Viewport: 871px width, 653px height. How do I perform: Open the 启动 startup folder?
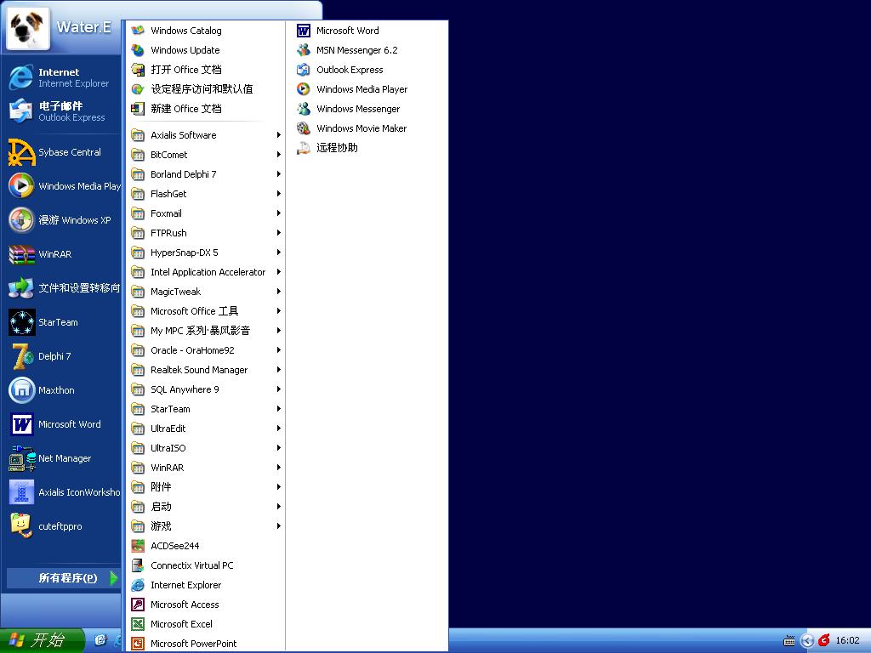pos(206,507)
